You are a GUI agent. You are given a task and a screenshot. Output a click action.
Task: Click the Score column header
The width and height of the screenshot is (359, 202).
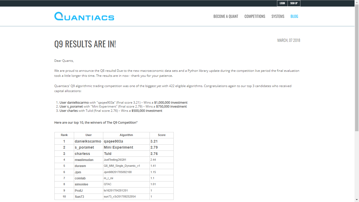[x=162, y=135]
